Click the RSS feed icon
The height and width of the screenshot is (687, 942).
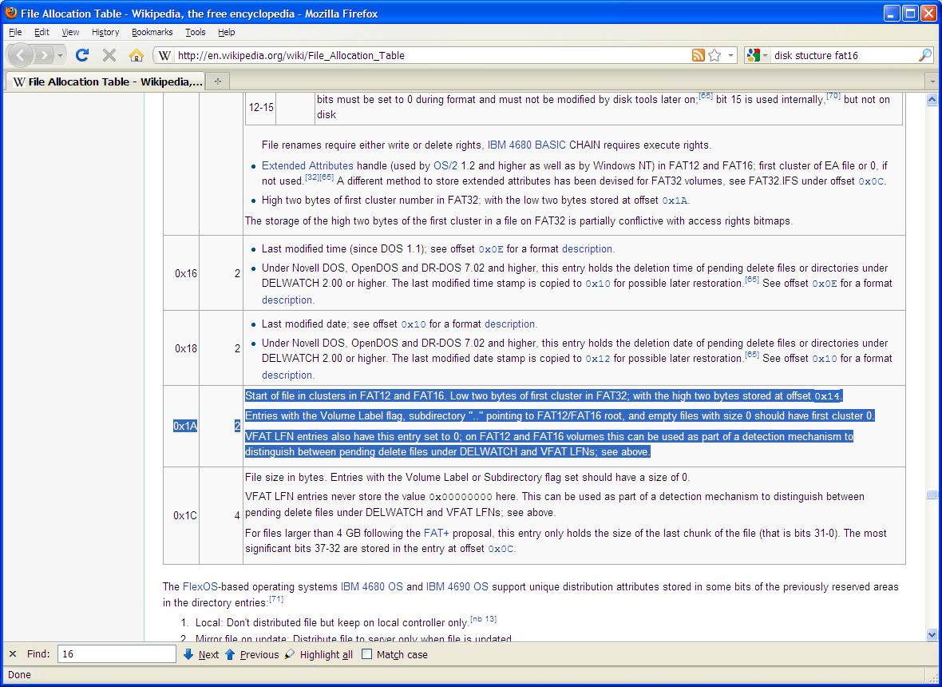tap(699, 55)
